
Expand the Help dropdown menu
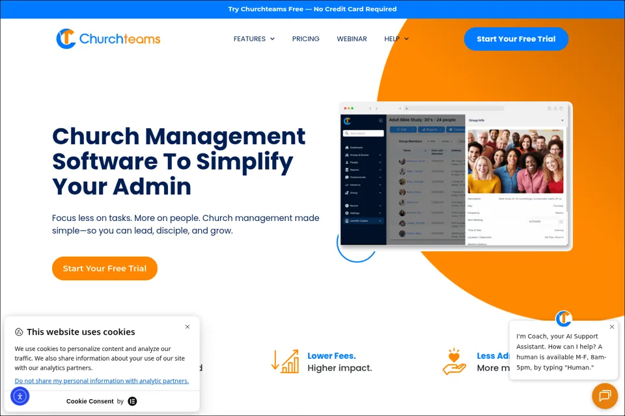point(396,38)
